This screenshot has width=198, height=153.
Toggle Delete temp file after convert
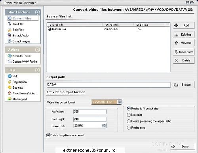tap(48, 135)
